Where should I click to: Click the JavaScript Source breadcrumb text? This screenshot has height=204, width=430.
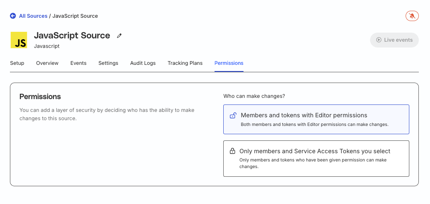pos(75,16)
